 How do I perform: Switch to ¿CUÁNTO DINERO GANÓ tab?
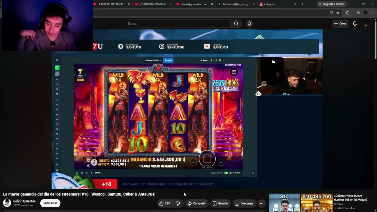(153, 4)
